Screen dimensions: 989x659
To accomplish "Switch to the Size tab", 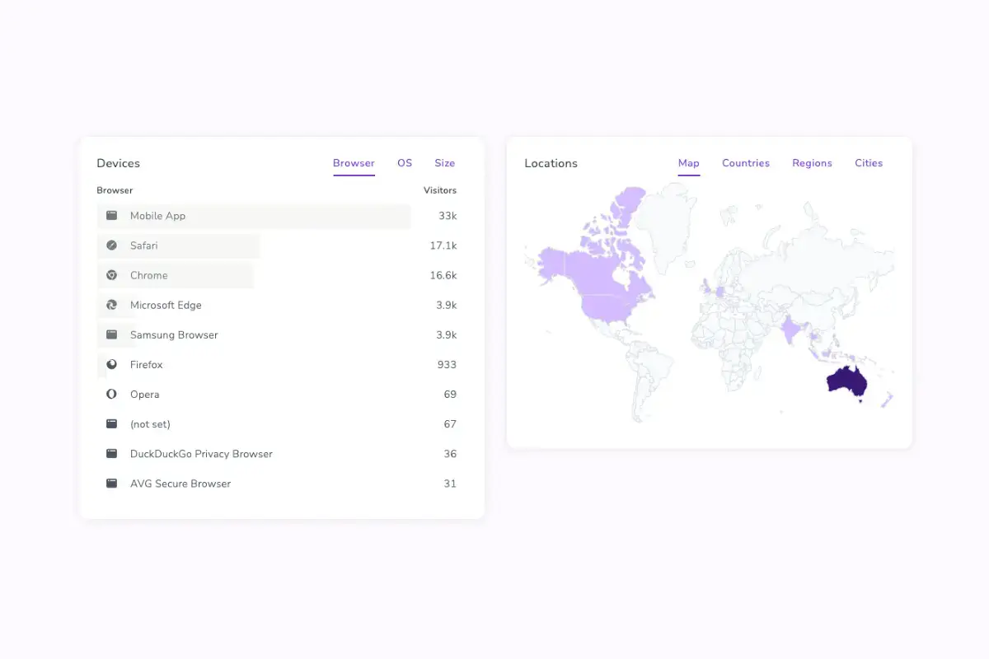I will pos(445,163).
